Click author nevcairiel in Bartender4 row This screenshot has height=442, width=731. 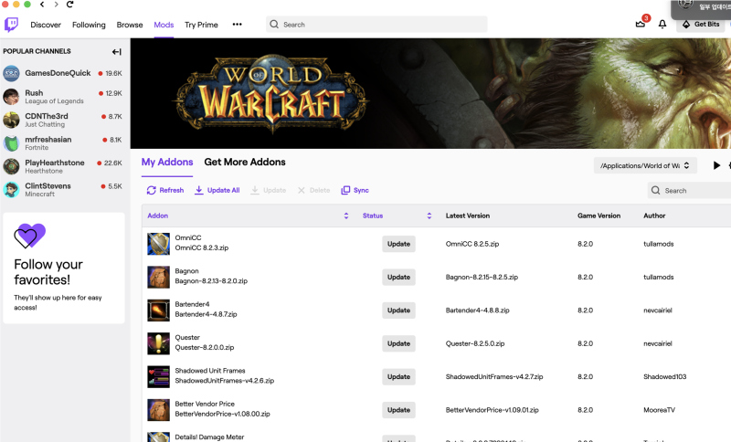[x=658, y=310]
